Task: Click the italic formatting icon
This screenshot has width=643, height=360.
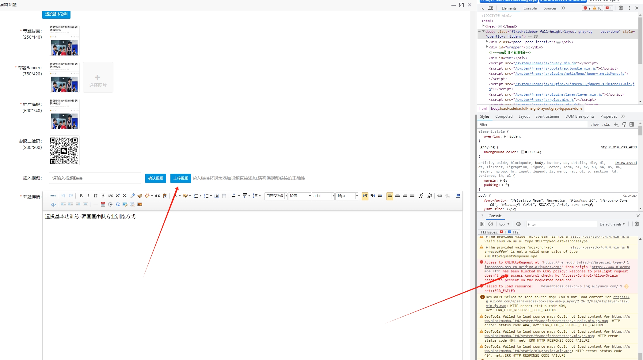Action: 88,196
